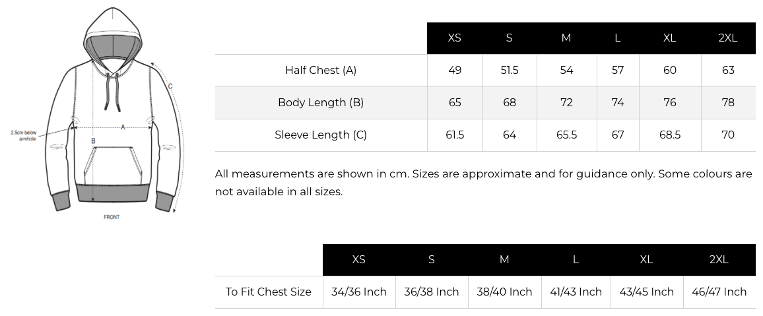763x316 pixels.
Task: Select the 2XL header in measurements table
Action: point(727,38)
